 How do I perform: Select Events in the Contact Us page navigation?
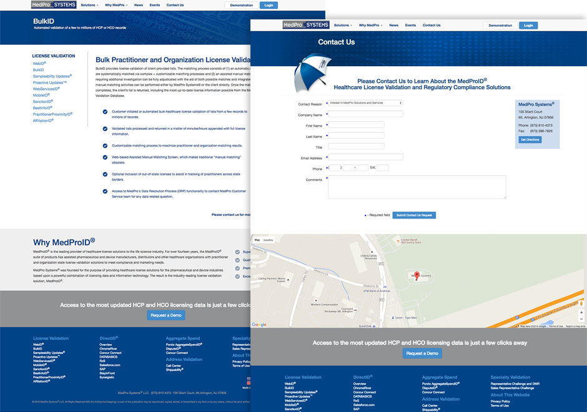coord(410,26)
